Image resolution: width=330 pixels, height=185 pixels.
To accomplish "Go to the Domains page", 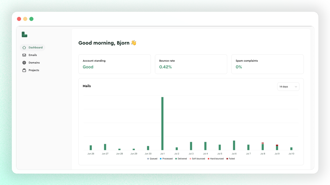I will pyautogui.click(x=34, y=62).
